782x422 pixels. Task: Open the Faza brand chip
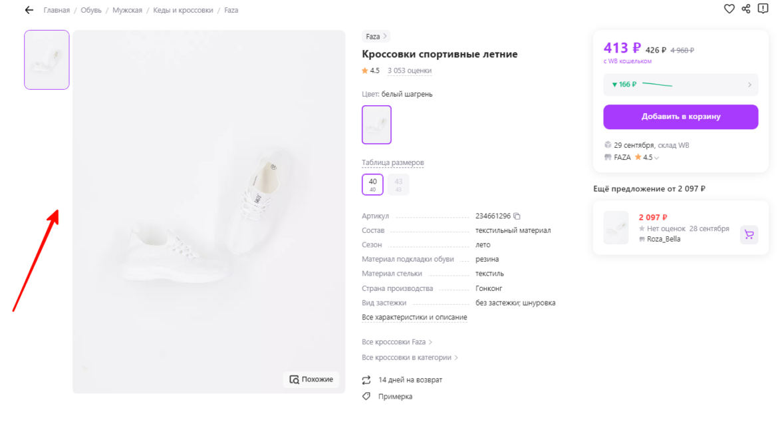376,37
